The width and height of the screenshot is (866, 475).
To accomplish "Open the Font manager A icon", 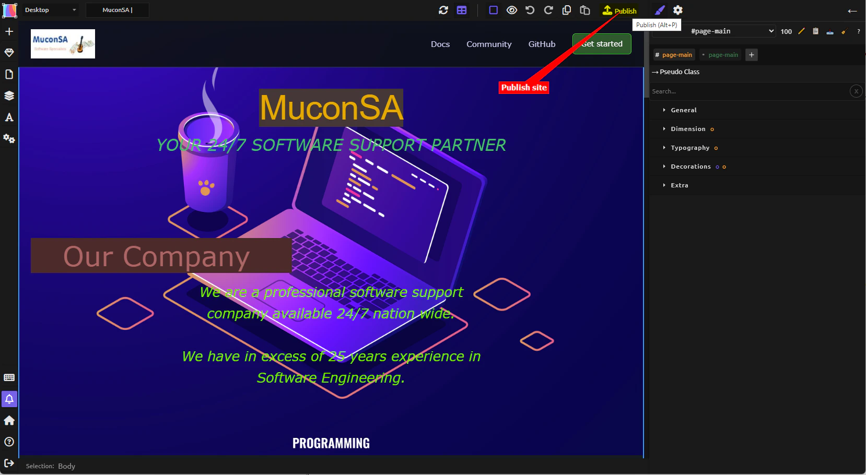I will 9,117.
